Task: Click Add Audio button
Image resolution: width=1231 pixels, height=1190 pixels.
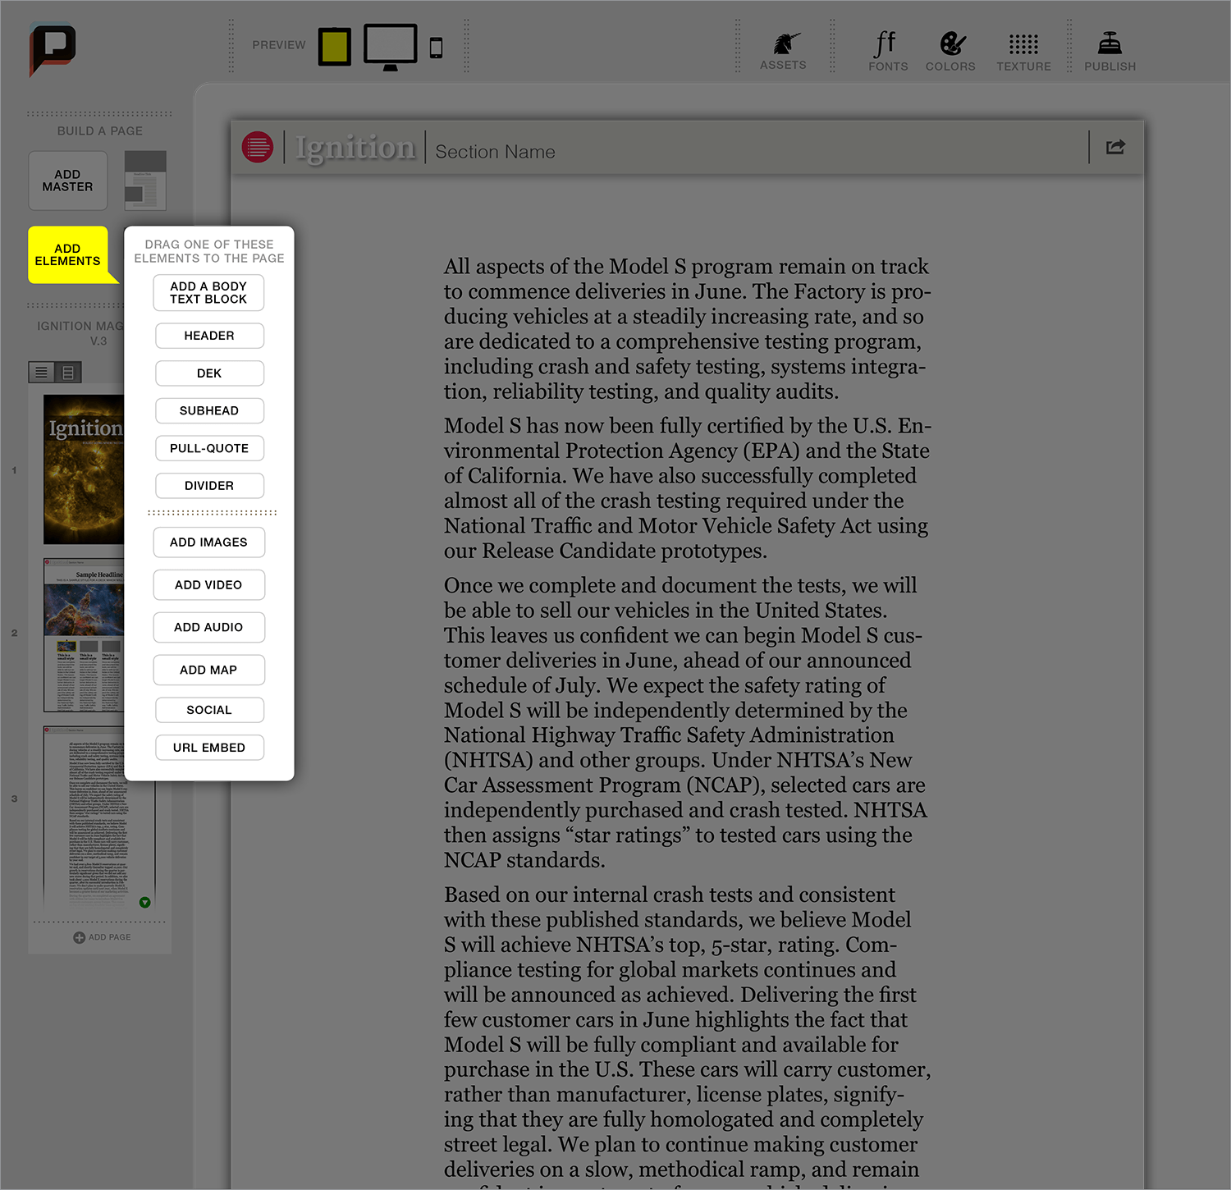Action: pyautogui.click(x=208, y=628)
